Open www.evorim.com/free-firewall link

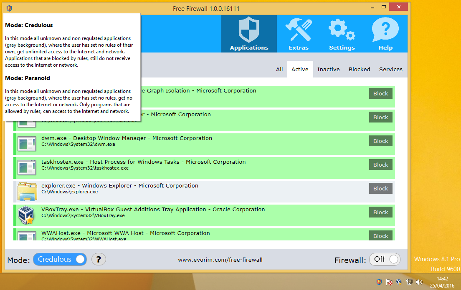tap(220, 260)
